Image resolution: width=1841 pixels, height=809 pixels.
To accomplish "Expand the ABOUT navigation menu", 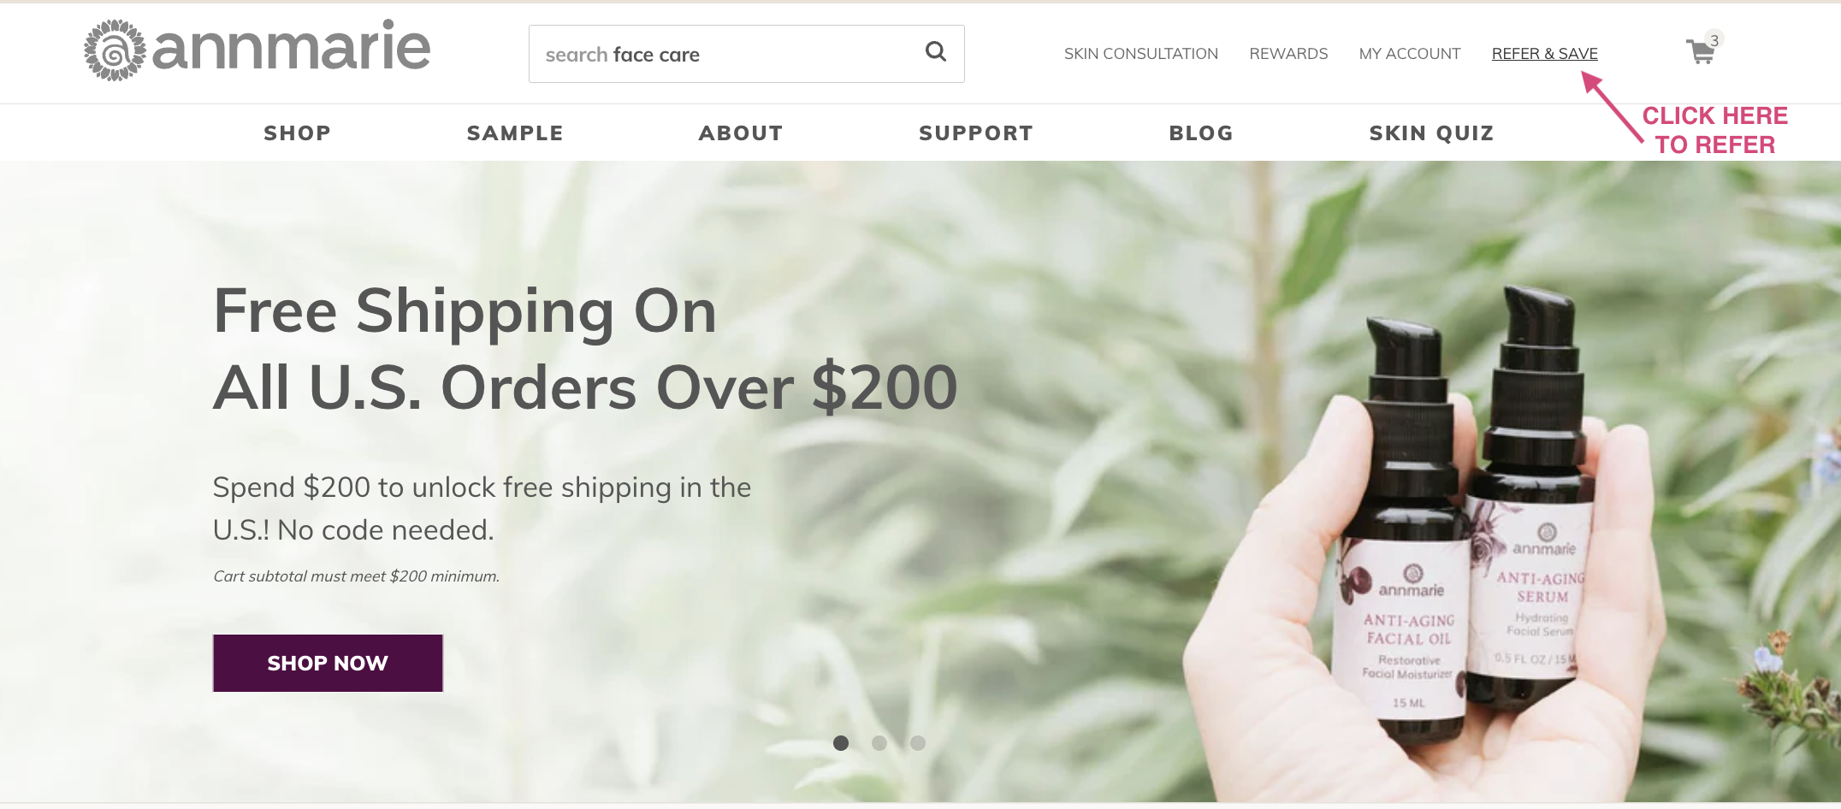I will 741,133.
